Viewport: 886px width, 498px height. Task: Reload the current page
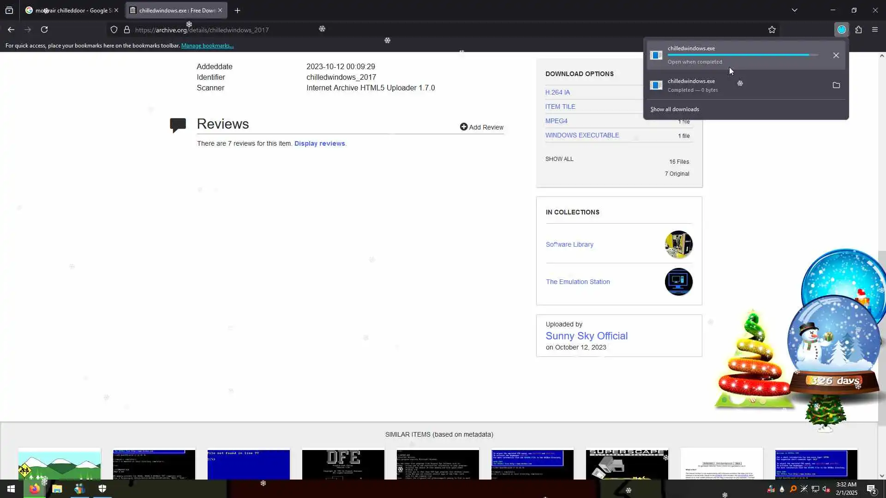click(x=44, y=30)
